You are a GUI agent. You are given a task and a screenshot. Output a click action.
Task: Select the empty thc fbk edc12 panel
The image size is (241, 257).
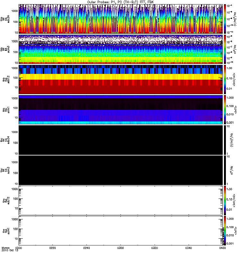(121, 200)
